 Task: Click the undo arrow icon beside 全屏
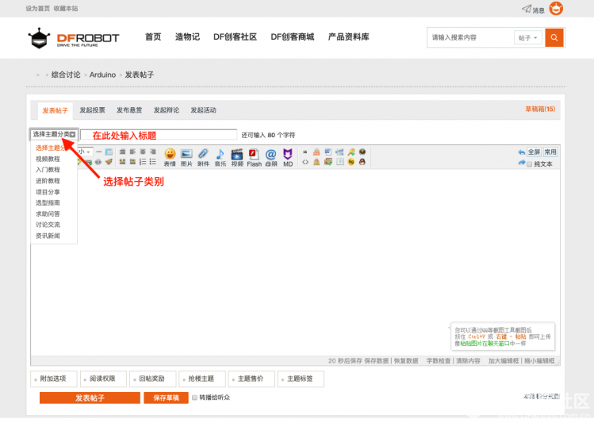pyautogui.click(x=522, y=152)
